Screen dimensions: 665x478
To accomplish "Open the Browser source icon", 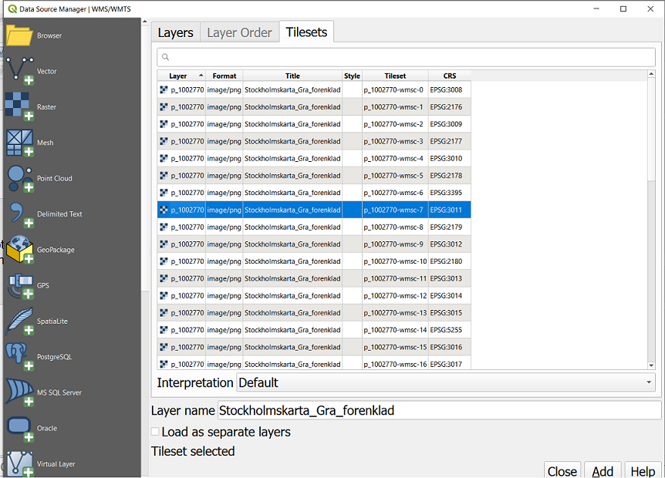I will pyautogui.click(x=19, y=35).
